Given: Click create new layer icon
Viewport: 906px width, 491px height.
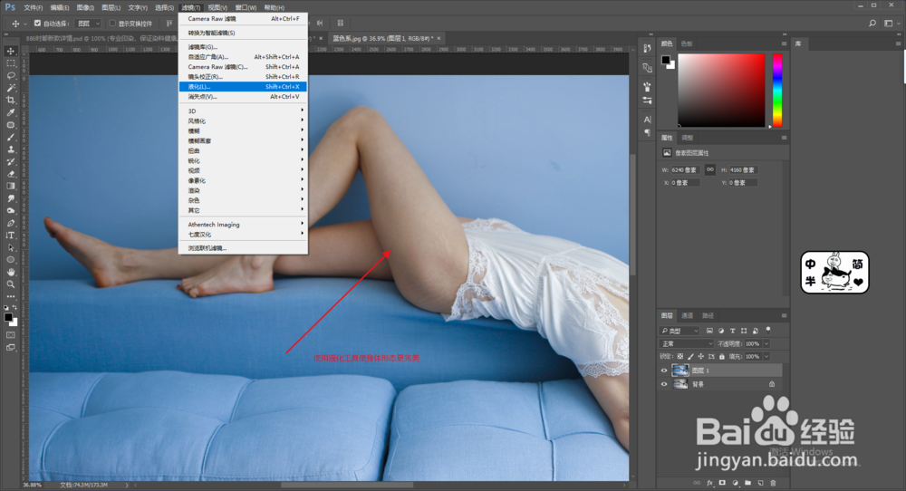Looking at the screenshot, I should (x=760, y=483).
